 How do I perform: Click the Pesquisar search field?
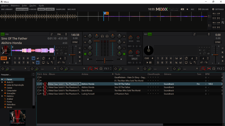click(16, 75)
